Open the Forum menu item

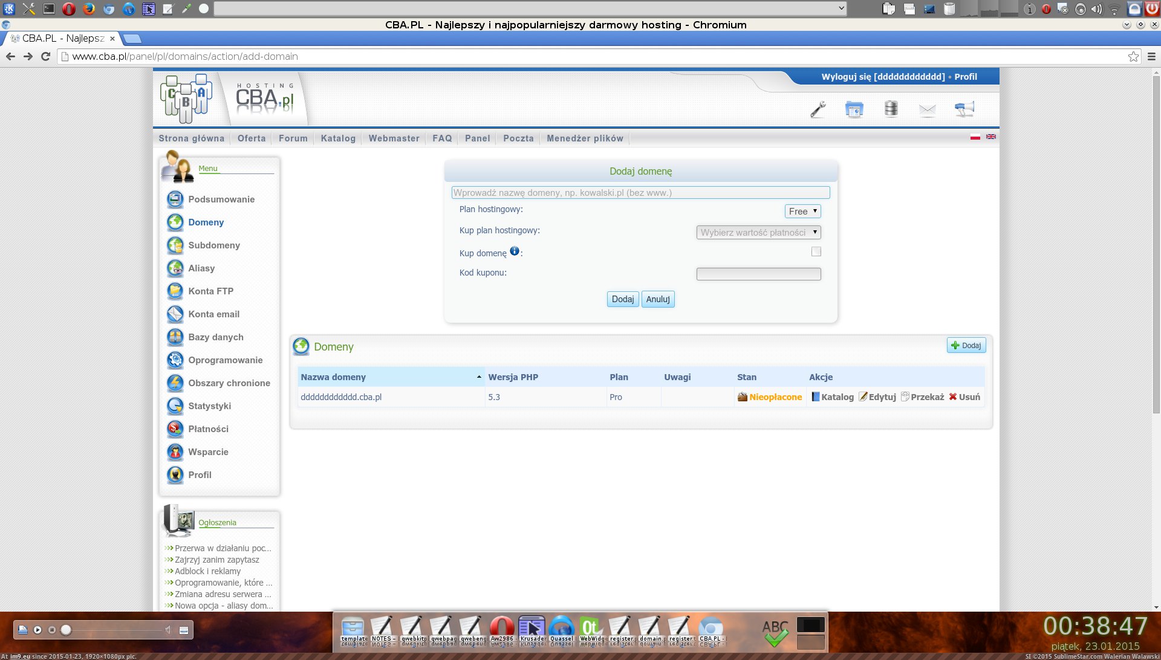(293, 138)
